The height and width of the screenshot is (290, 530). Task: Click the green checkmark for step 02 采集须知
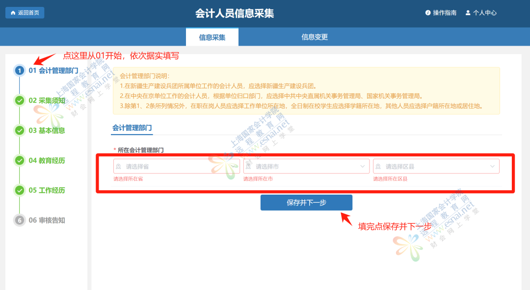pos(19,100)
